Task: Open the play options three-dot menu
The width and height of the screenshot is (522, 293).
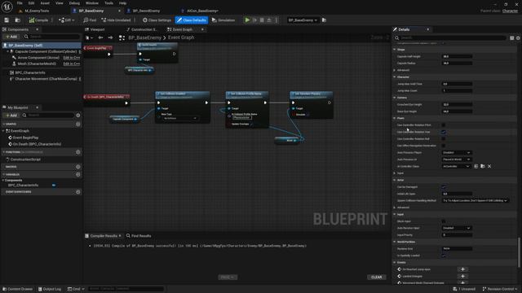Action: (276, 20)
